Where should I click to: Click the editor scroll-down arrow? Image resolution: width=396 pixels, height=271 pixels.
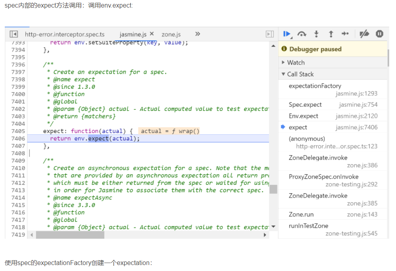[273, 227]
